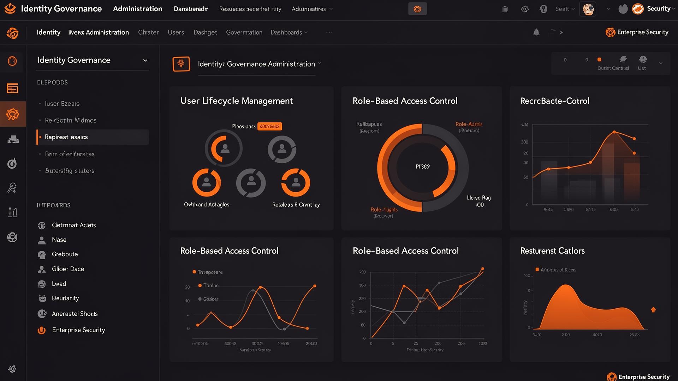This screenshot has width=678, height=381.
Task: Toggle the Gesioer legend series
Action: pos(208,299)
